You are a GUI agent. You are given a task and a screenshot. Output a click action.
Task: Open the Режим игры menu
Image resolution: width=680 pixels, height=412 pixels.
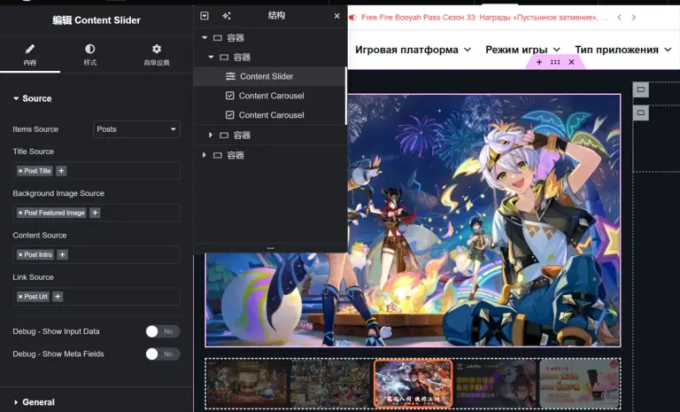coord(522,50)
